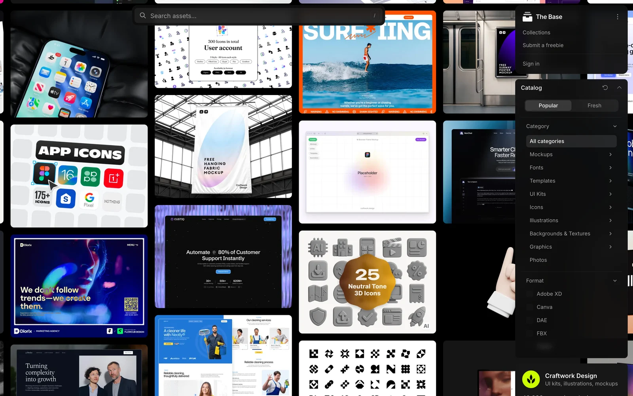
Task: Click The Base logo icon
Action: 527,17
